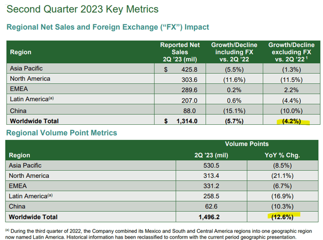323x240 pixels.
Task: Click the North America 303.6 net sales value
Action: 189,80
